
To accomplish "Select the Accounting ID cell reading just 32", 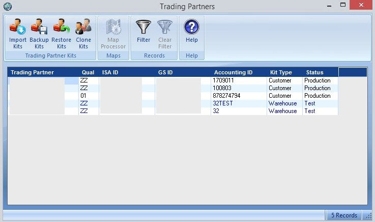I will point(239,111).
